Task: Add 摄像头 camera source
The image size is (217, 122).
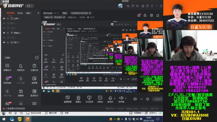Action: pos(78,99)
